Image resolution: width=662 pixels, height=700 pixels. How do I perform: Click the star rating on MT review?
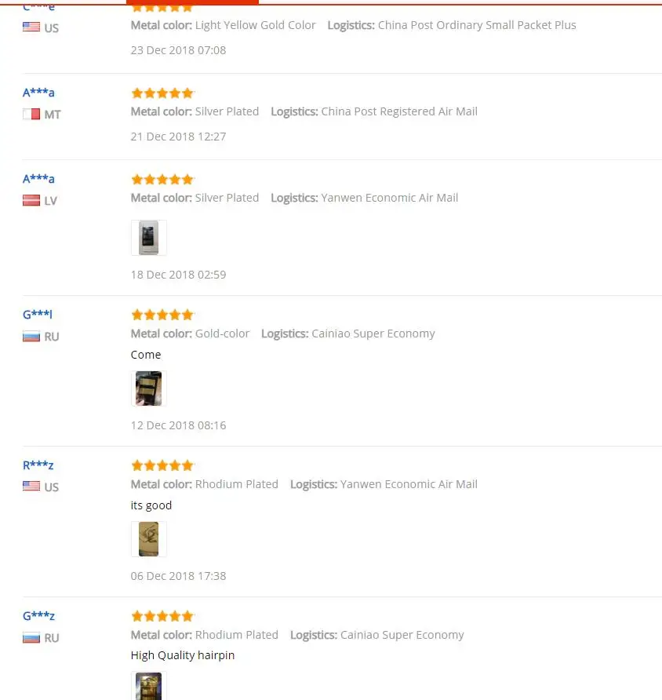(x=162, y=93)
